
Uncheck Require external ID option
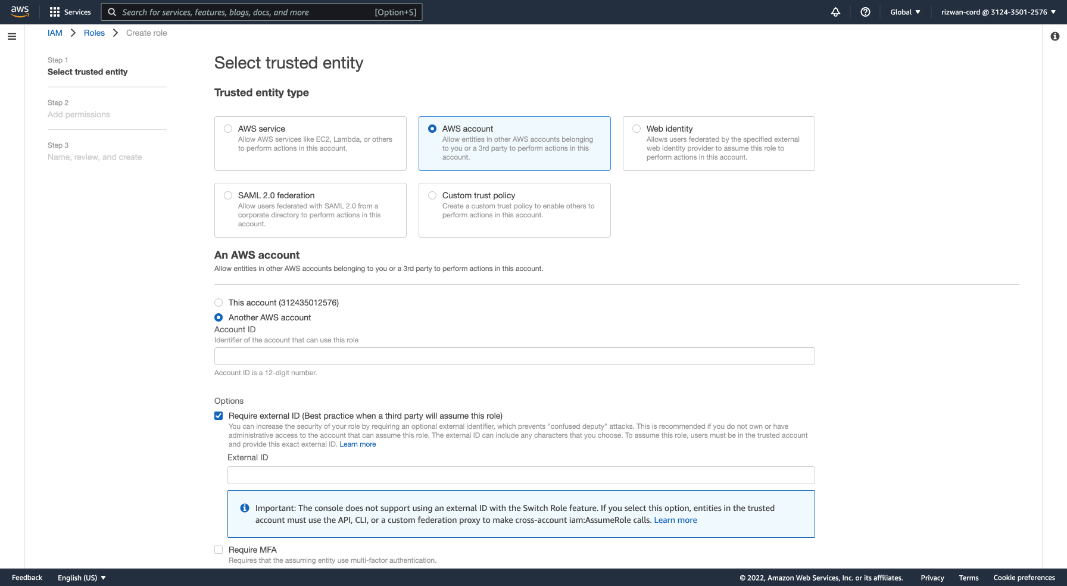point(219,416)
